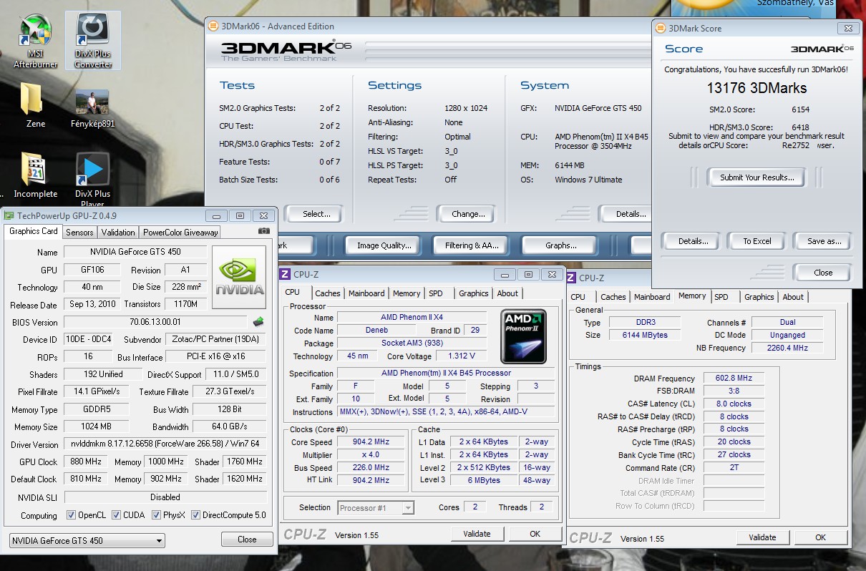The width and height of the screenshot is (866, 571).
Task: Open GPU selection dropdown in GPU-Z
Action: tap(87, 540)
